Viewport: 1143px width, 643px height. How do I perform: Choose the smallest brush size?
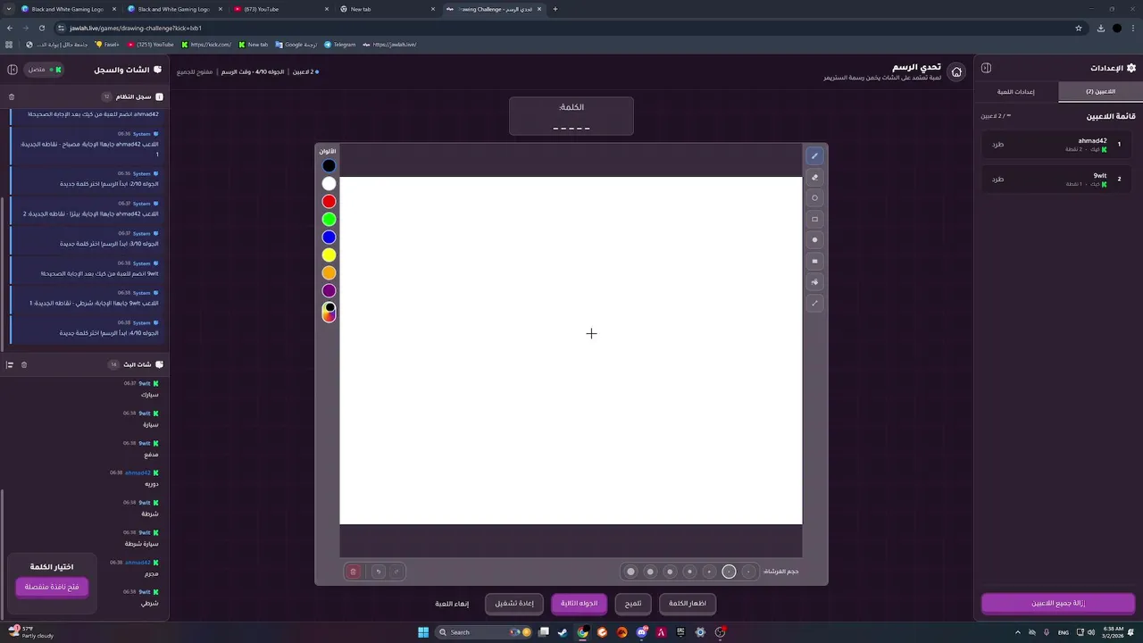click(x=748, y=572)
